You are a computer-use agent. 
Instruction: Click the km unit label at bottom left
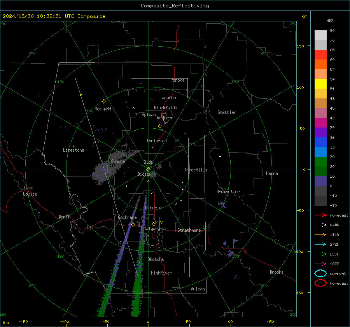click(x=5, y=323)
